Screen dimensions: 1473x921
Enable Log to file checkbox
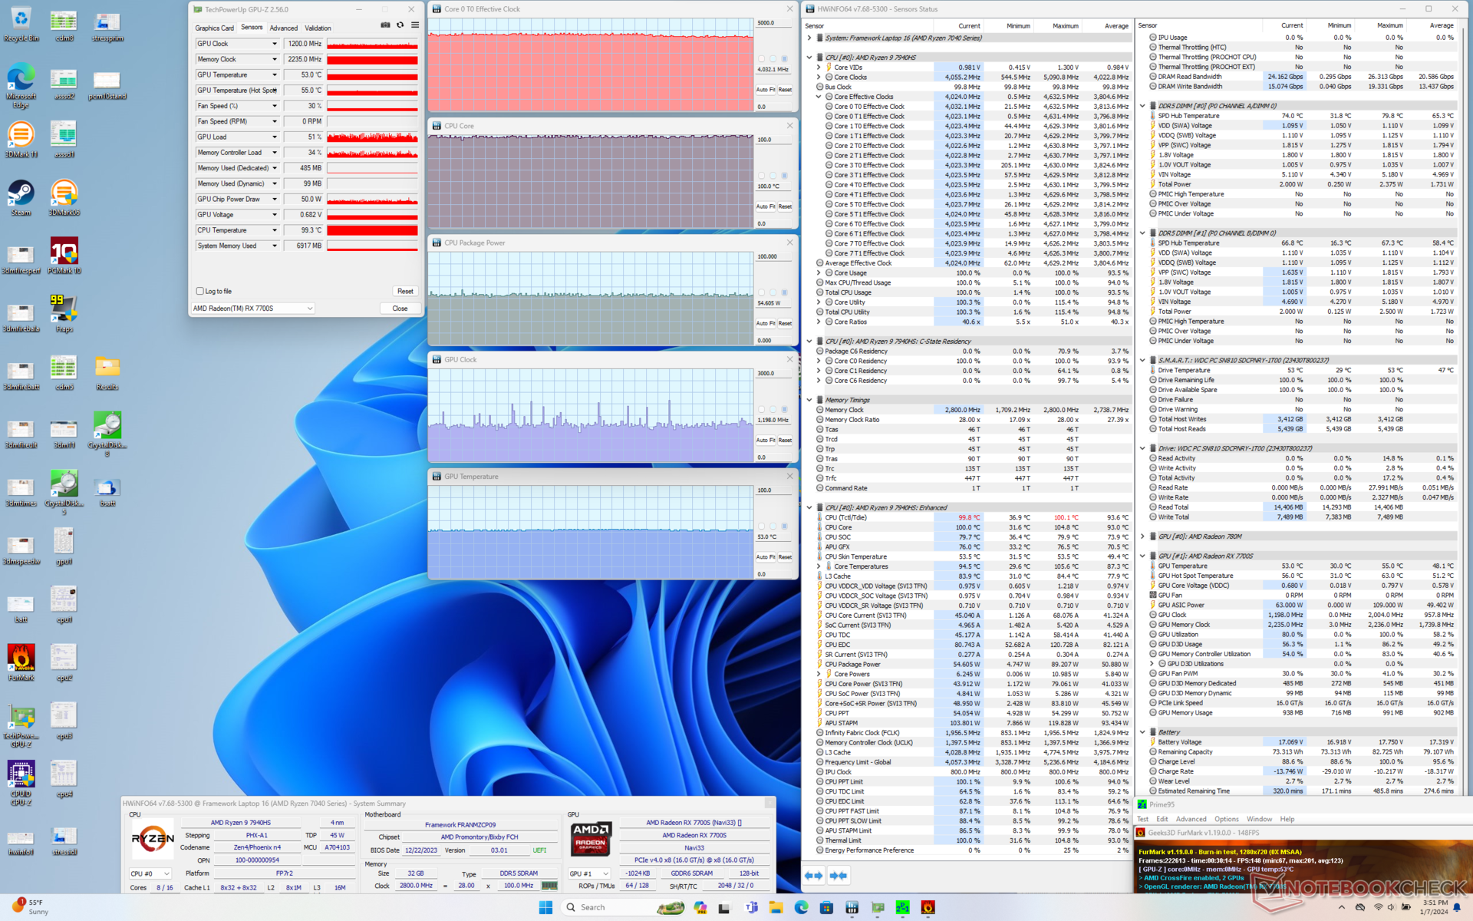[x=200, y=291]
